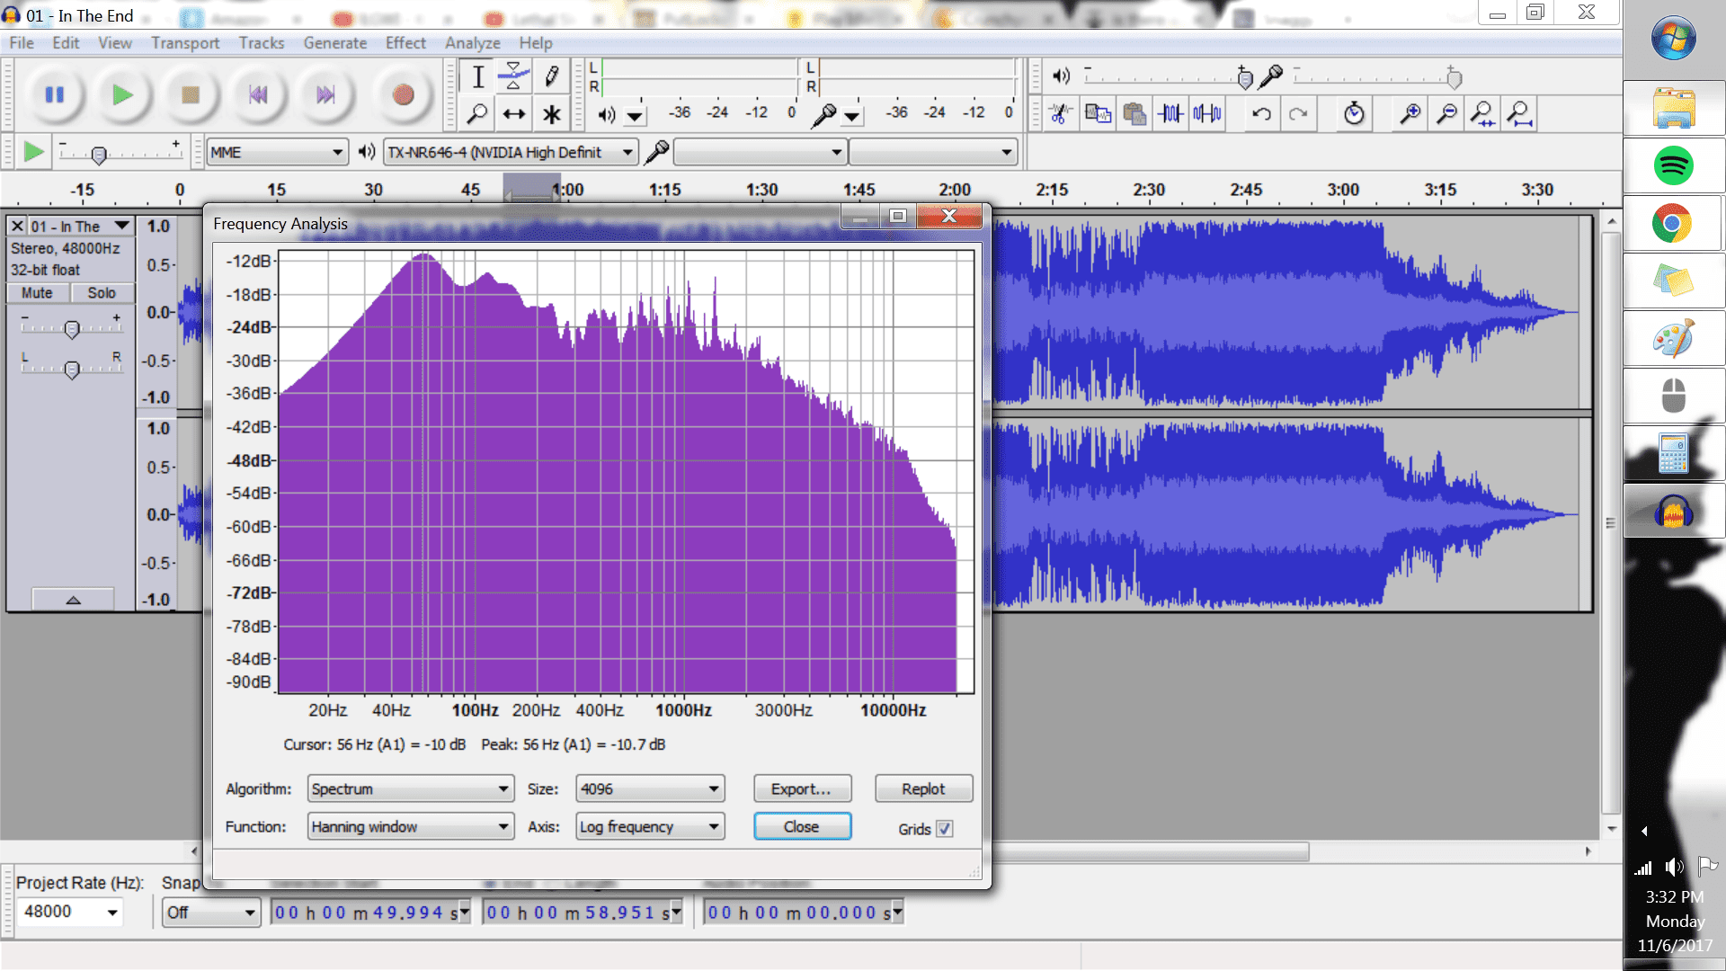1726x971 pixels.
Task: Open the Effect menu
Action: point(405,43)
